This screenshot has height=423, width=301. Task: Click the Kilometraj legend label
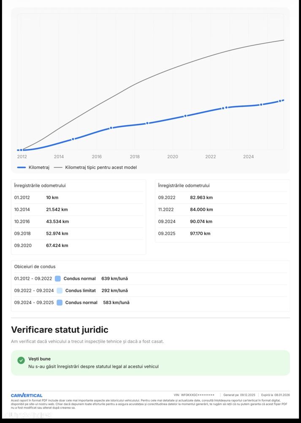(x=39, y=168)
